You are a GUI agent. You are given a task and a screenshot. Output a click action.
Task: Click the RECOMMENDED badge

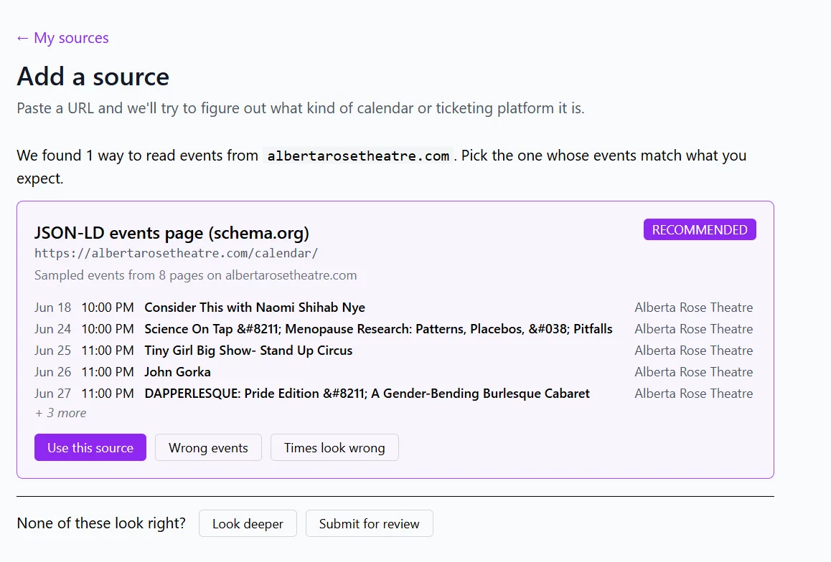[x=700, y=229]
